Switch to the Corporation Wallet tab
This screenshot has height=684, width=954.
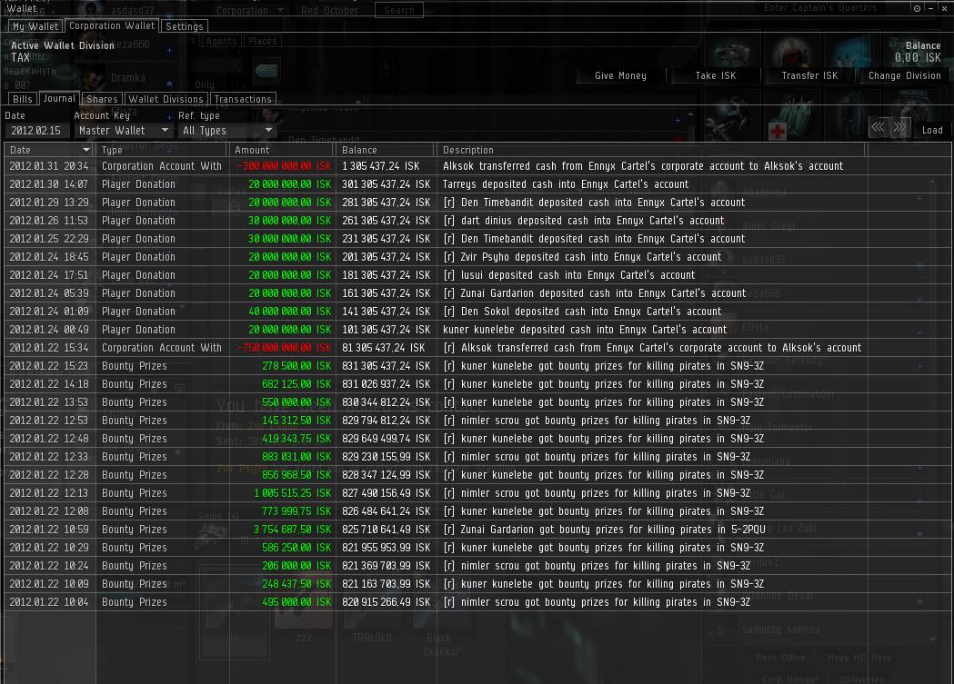(x=112, y=25)
